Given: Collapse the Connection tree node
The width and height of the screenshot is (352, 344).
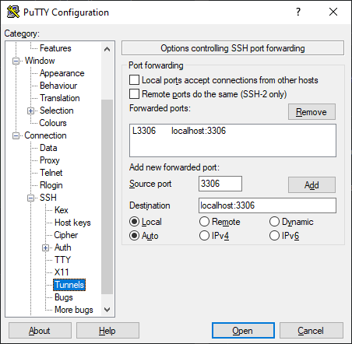Looking at the screenshot, I should pos(16,136).
